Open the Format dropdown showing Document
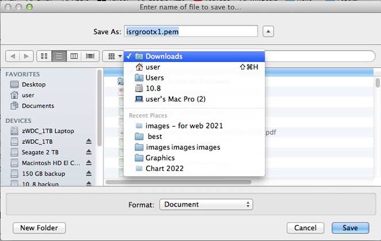This screenshot has height=241, width=381. [x=206, y=204]
